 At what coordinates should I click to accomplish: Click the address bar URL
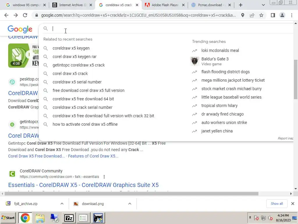pyautogui.click(x=139, y=15)
